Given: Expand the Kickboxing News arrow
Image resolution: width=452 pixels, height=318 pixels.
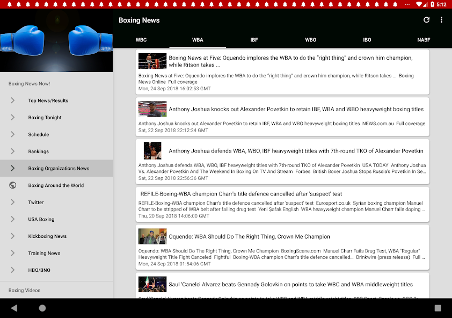Looking at the screenshot, I should point(13,236).
